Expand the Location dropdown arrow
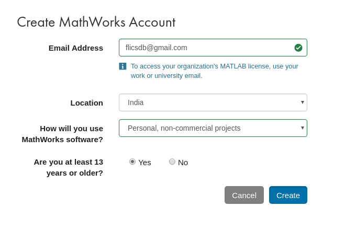This screenshot has width=345, height=230. pyautogui.click(x=303, y=102)
